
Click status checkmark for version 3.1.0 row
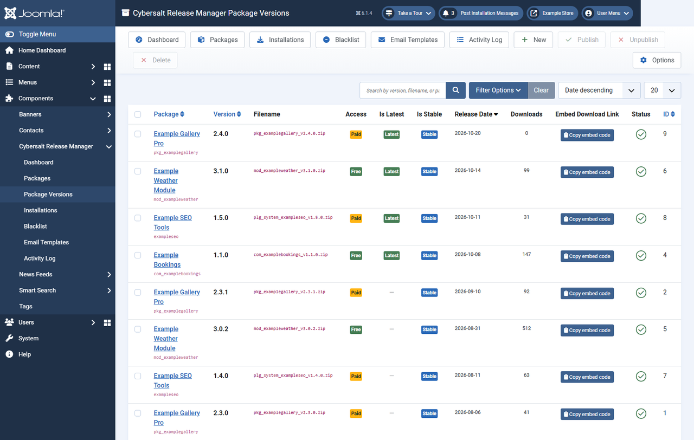coord(641,172)
